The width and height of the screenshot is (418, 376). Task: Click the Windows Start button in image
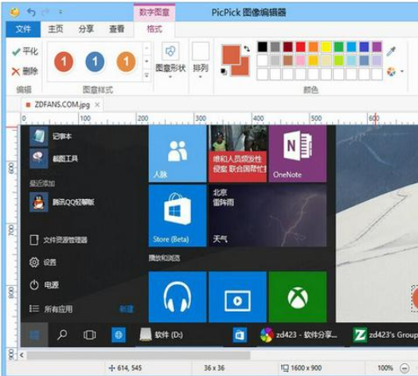pos(34,335)
